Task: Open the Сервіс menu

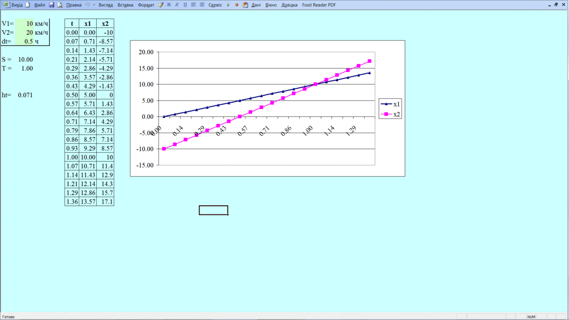Action: click(215, 5)
